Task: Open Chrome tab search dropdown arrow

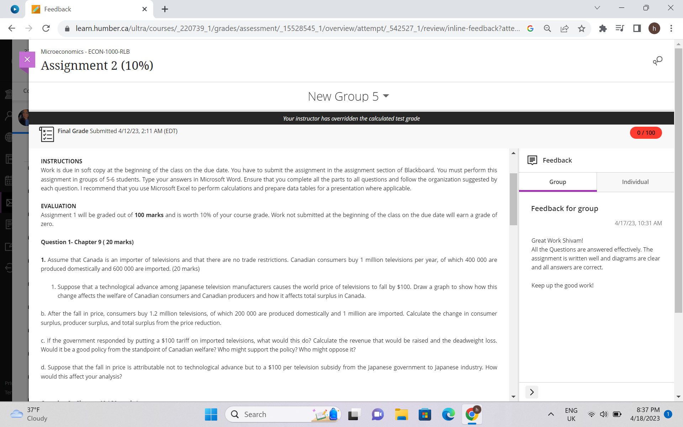Action: pyautogui.click(x=597, y=8)
